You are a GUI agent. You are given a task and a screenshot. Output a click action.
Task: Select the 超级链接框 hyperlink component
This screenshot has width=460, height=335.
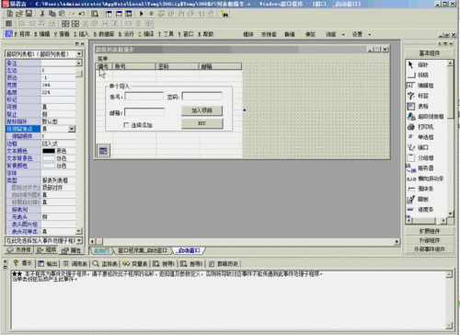[426, 116]
